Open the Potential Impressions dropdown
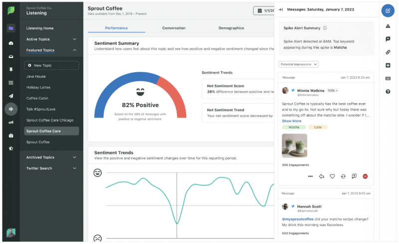The image size is (399, 244). pyautogui.click(x=298, y=64)
